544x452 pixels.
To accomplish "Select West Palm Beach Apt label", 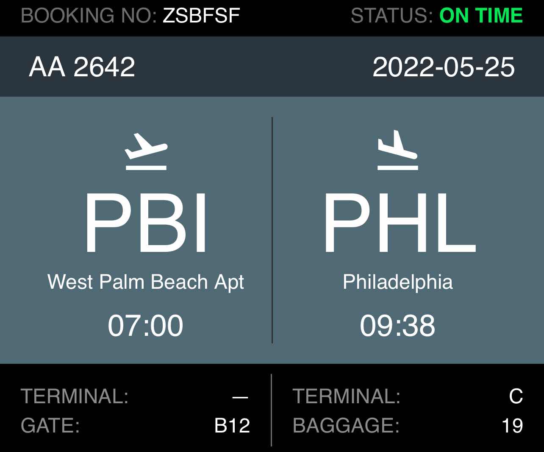I will coord(146,283).
